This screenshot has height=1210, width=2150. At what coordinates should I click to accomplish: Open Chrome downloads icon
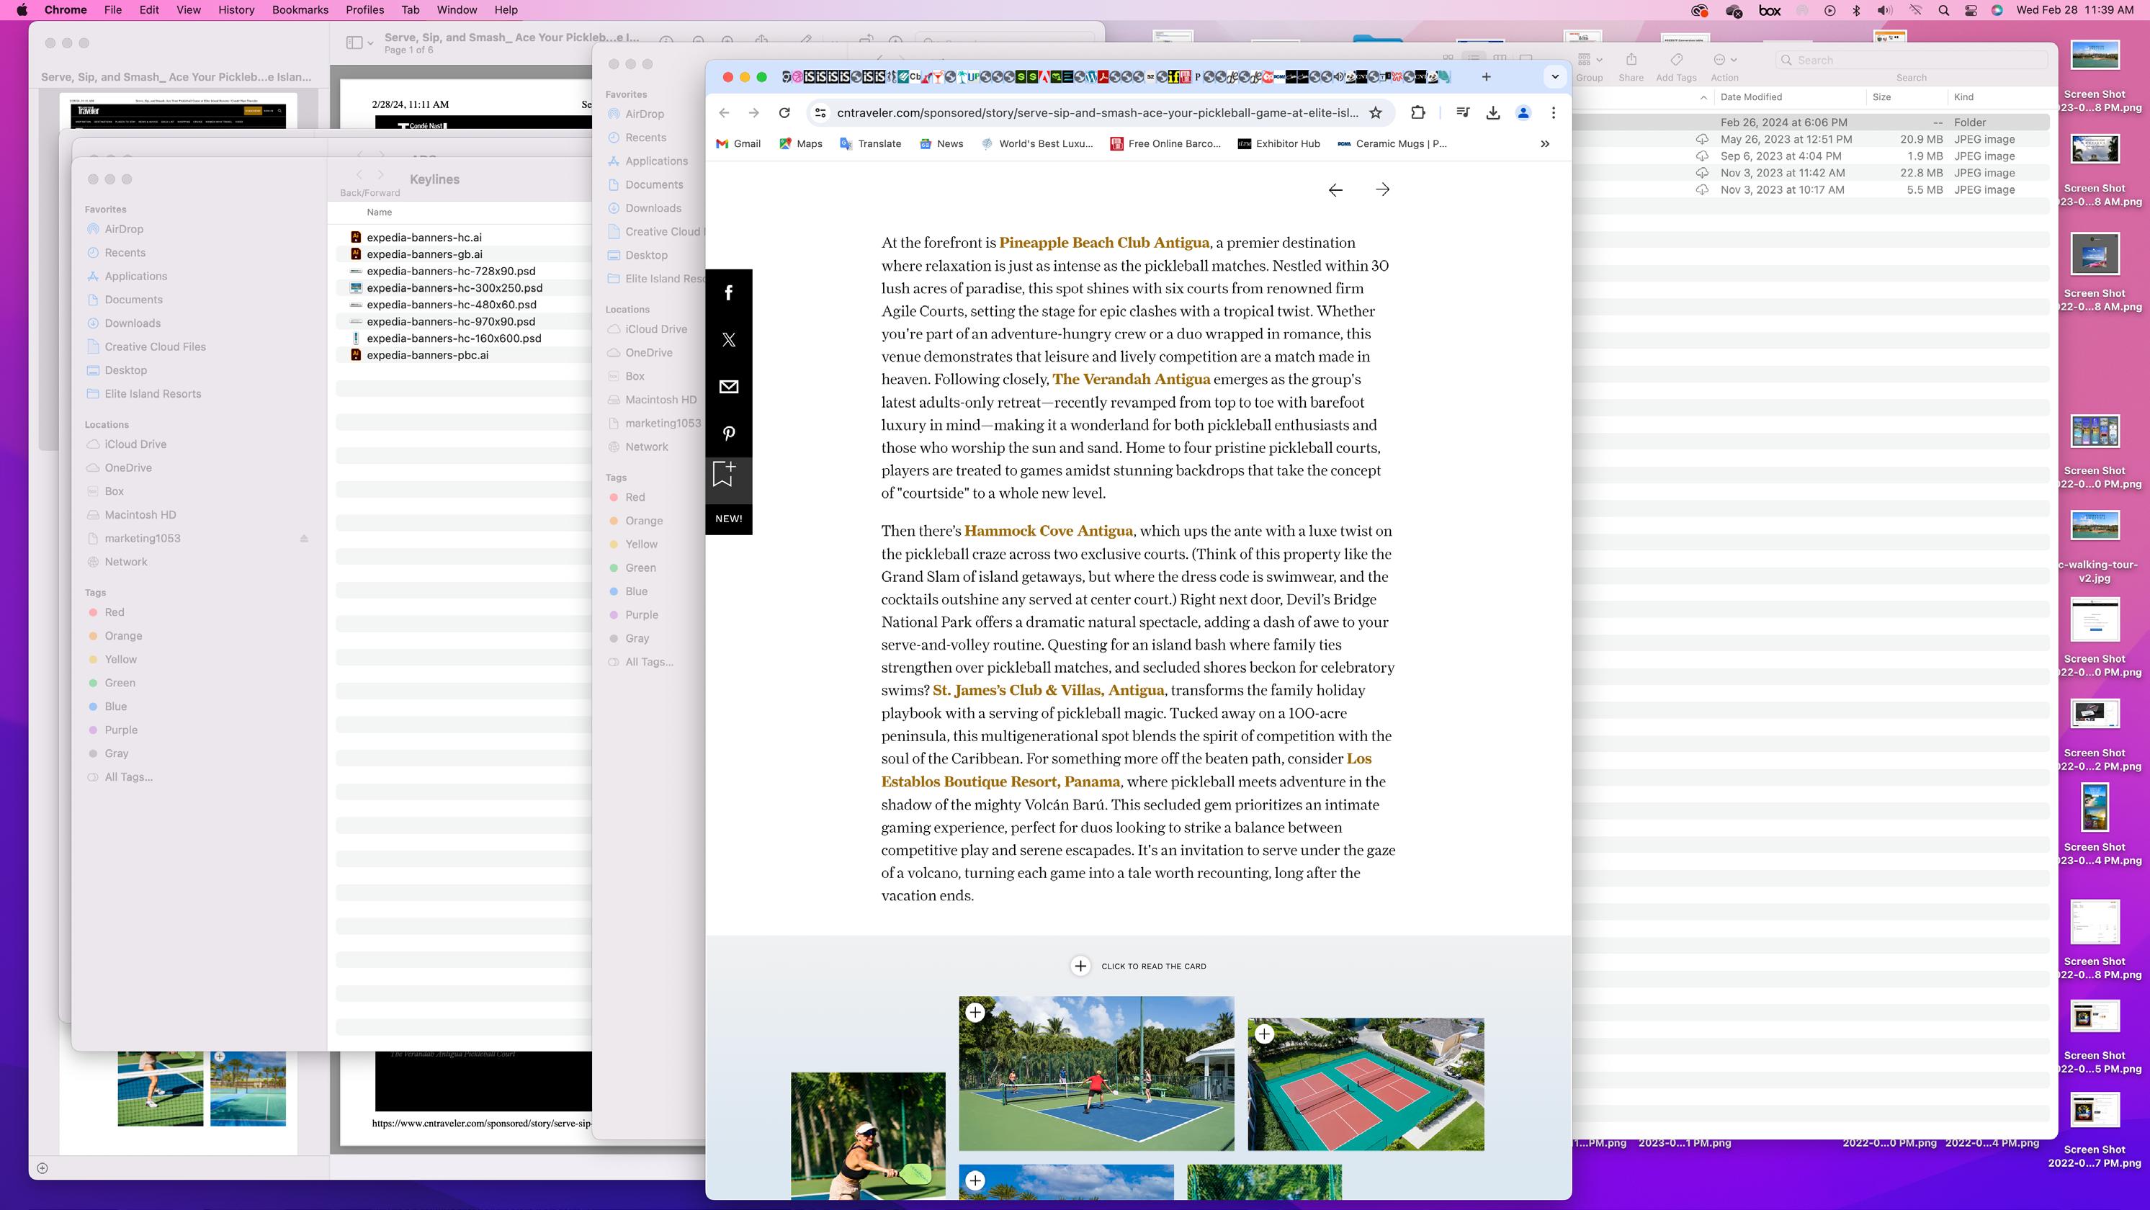point(1493,112)
